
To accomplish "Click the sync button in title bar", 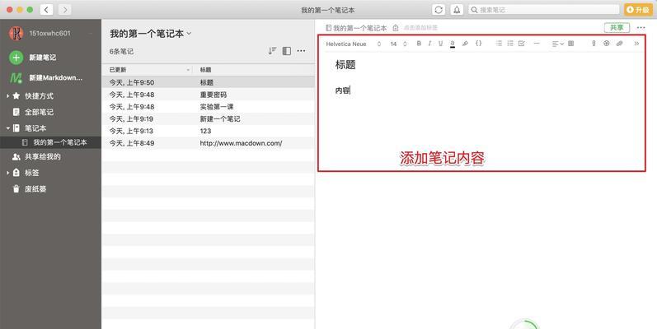I will 439,10.
